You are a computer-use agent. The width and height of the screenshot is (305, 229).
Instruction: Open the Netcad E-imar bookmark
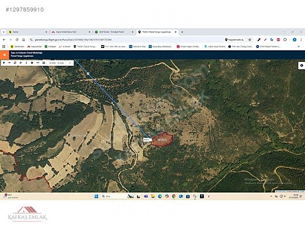[x=137, y=46]
